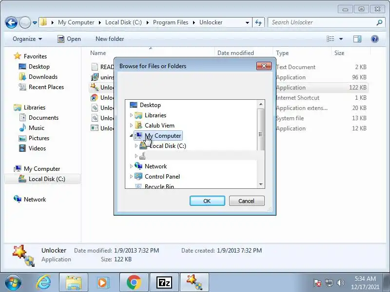Sort by the Type column header
The height and width of the screenshot is (292, 390).
pos(282,53)
